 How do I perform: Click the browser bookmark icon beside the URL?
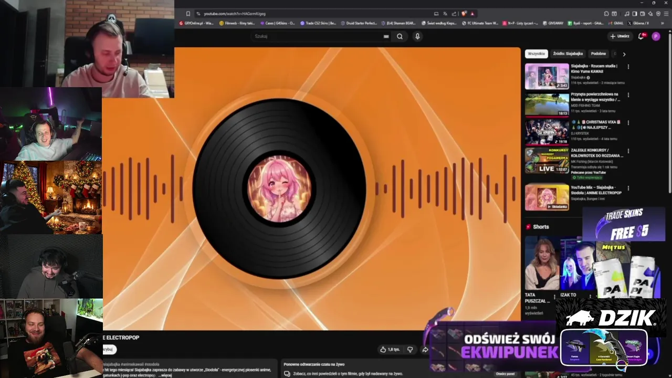click(x=188, y=14)
